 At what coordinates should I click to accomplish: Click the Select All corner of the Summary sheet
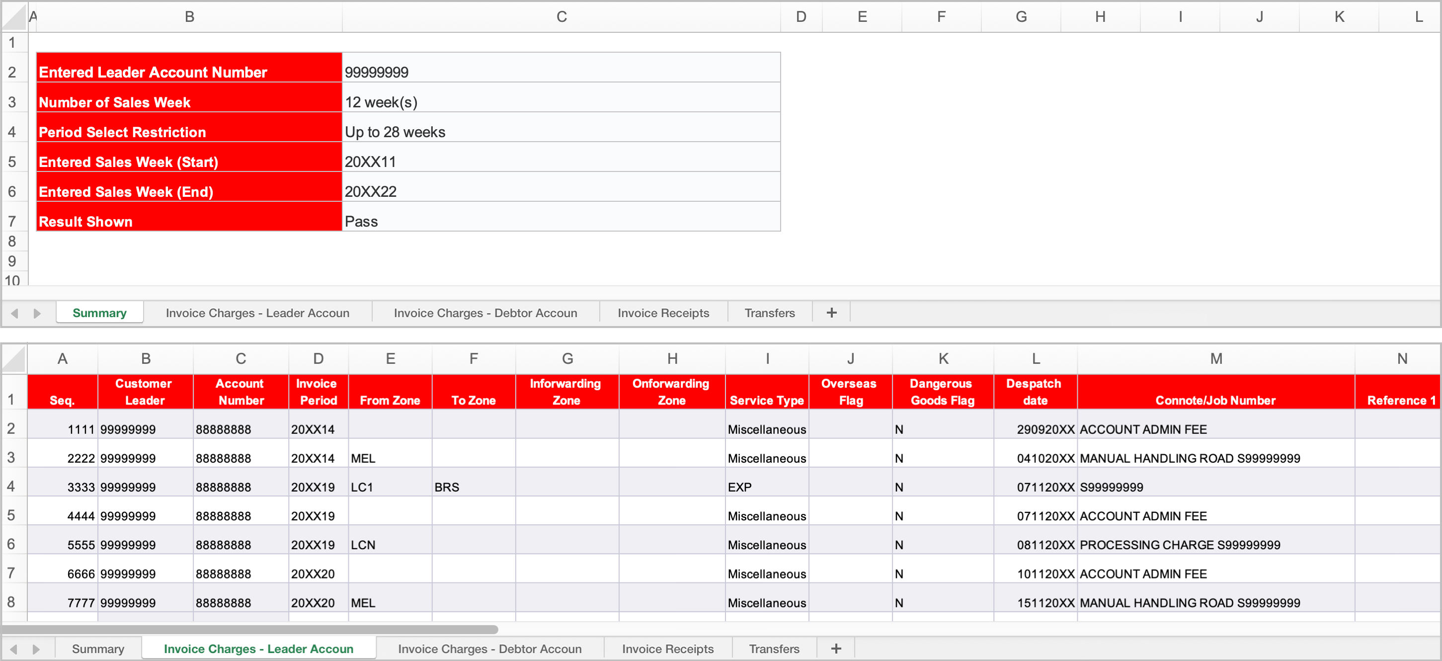pyautogui.click(x=14, y=17)
